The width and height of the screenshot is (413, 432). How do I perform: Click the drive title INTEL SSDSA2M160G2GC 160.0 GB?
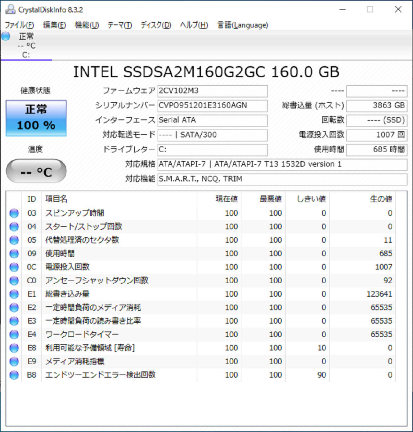206,72
